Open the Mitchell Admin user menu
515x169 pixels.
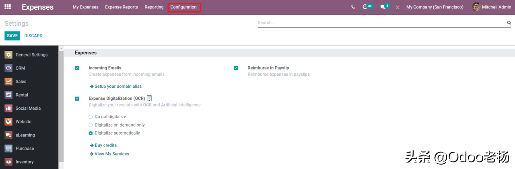492,7
